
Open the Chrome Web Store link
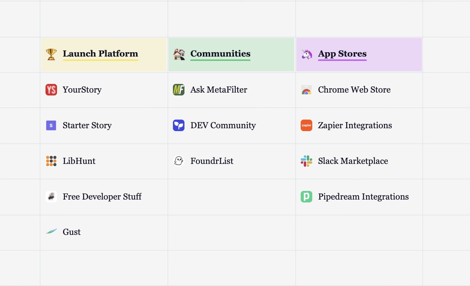coord(354,90)
